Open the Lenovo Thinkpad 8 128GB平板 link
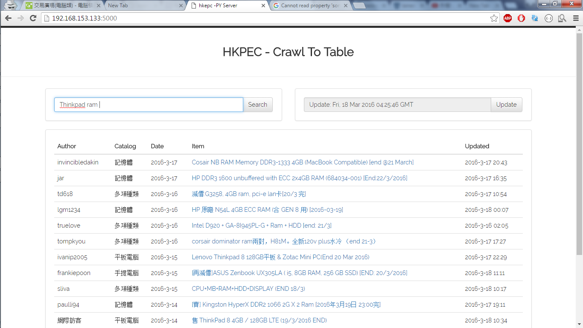 coord(280,257)
